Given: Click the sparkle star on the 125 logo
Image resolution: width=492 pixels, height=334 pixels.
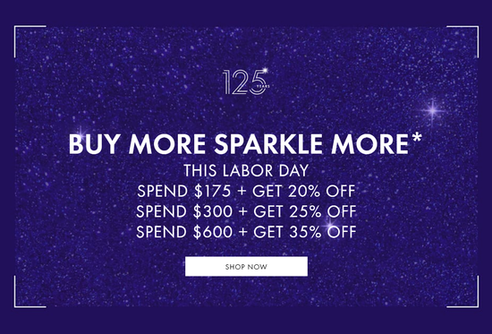Looking at the screenshot, I should [265, 70].
